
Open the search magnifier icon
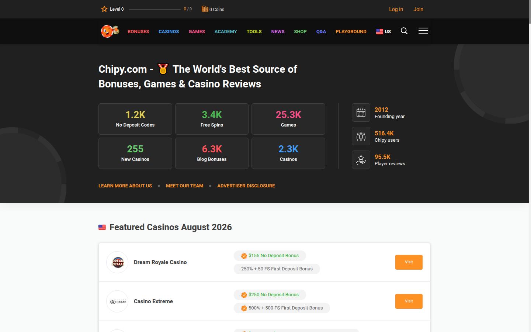pos(404,31)
